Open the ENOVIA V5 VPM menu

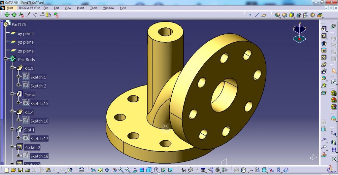point(29,8)
